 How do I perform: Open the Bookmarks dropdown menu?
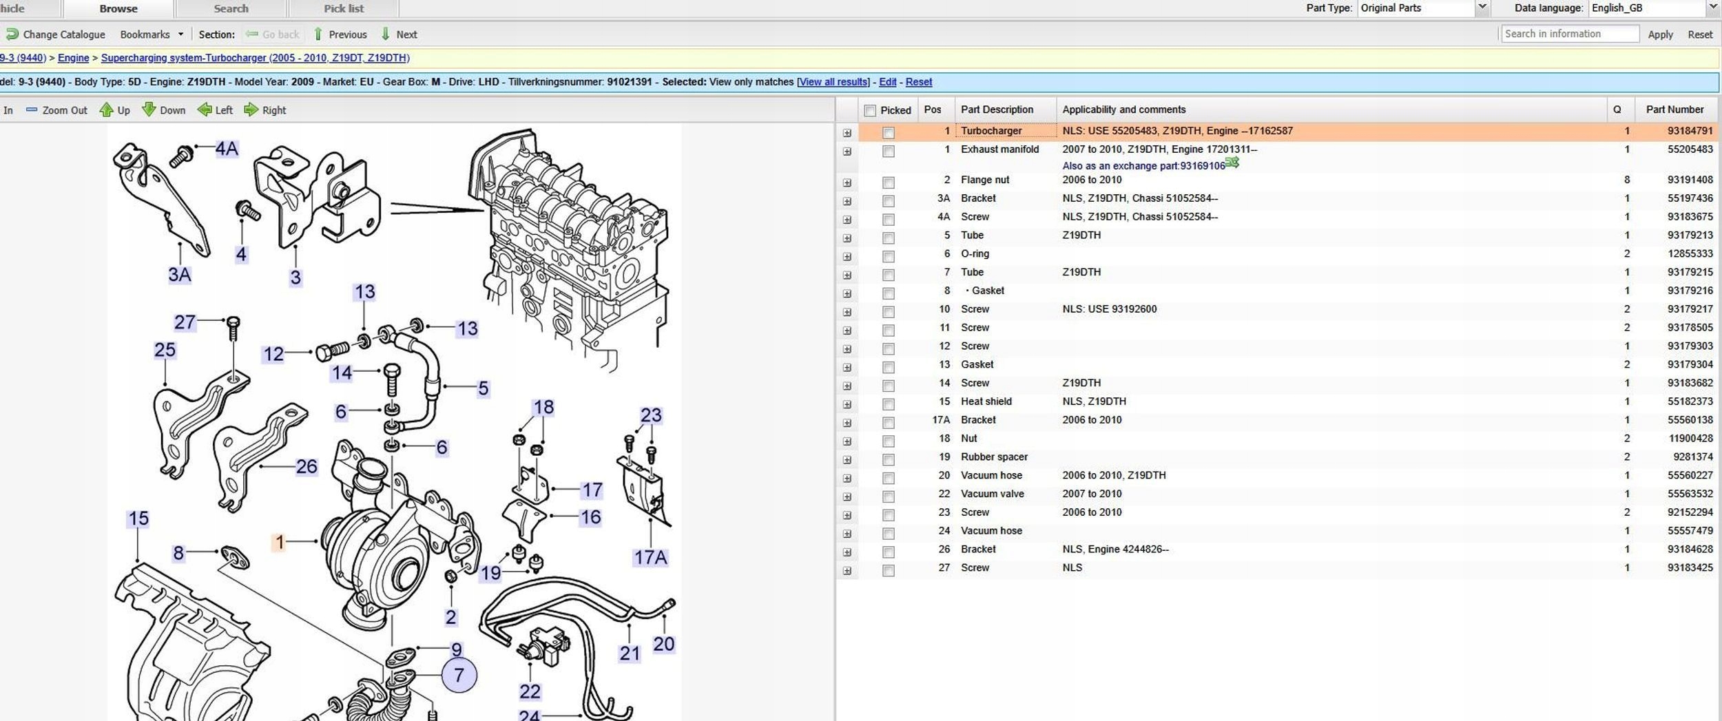(180, 34)
